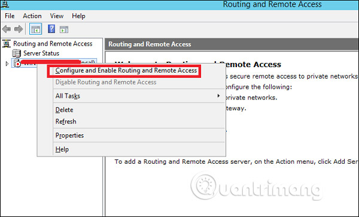The width and height of the screenshot is (359, 217).
Task: Choose Configure and Enable Routing and Remote Access
Action: pos(126,70)
